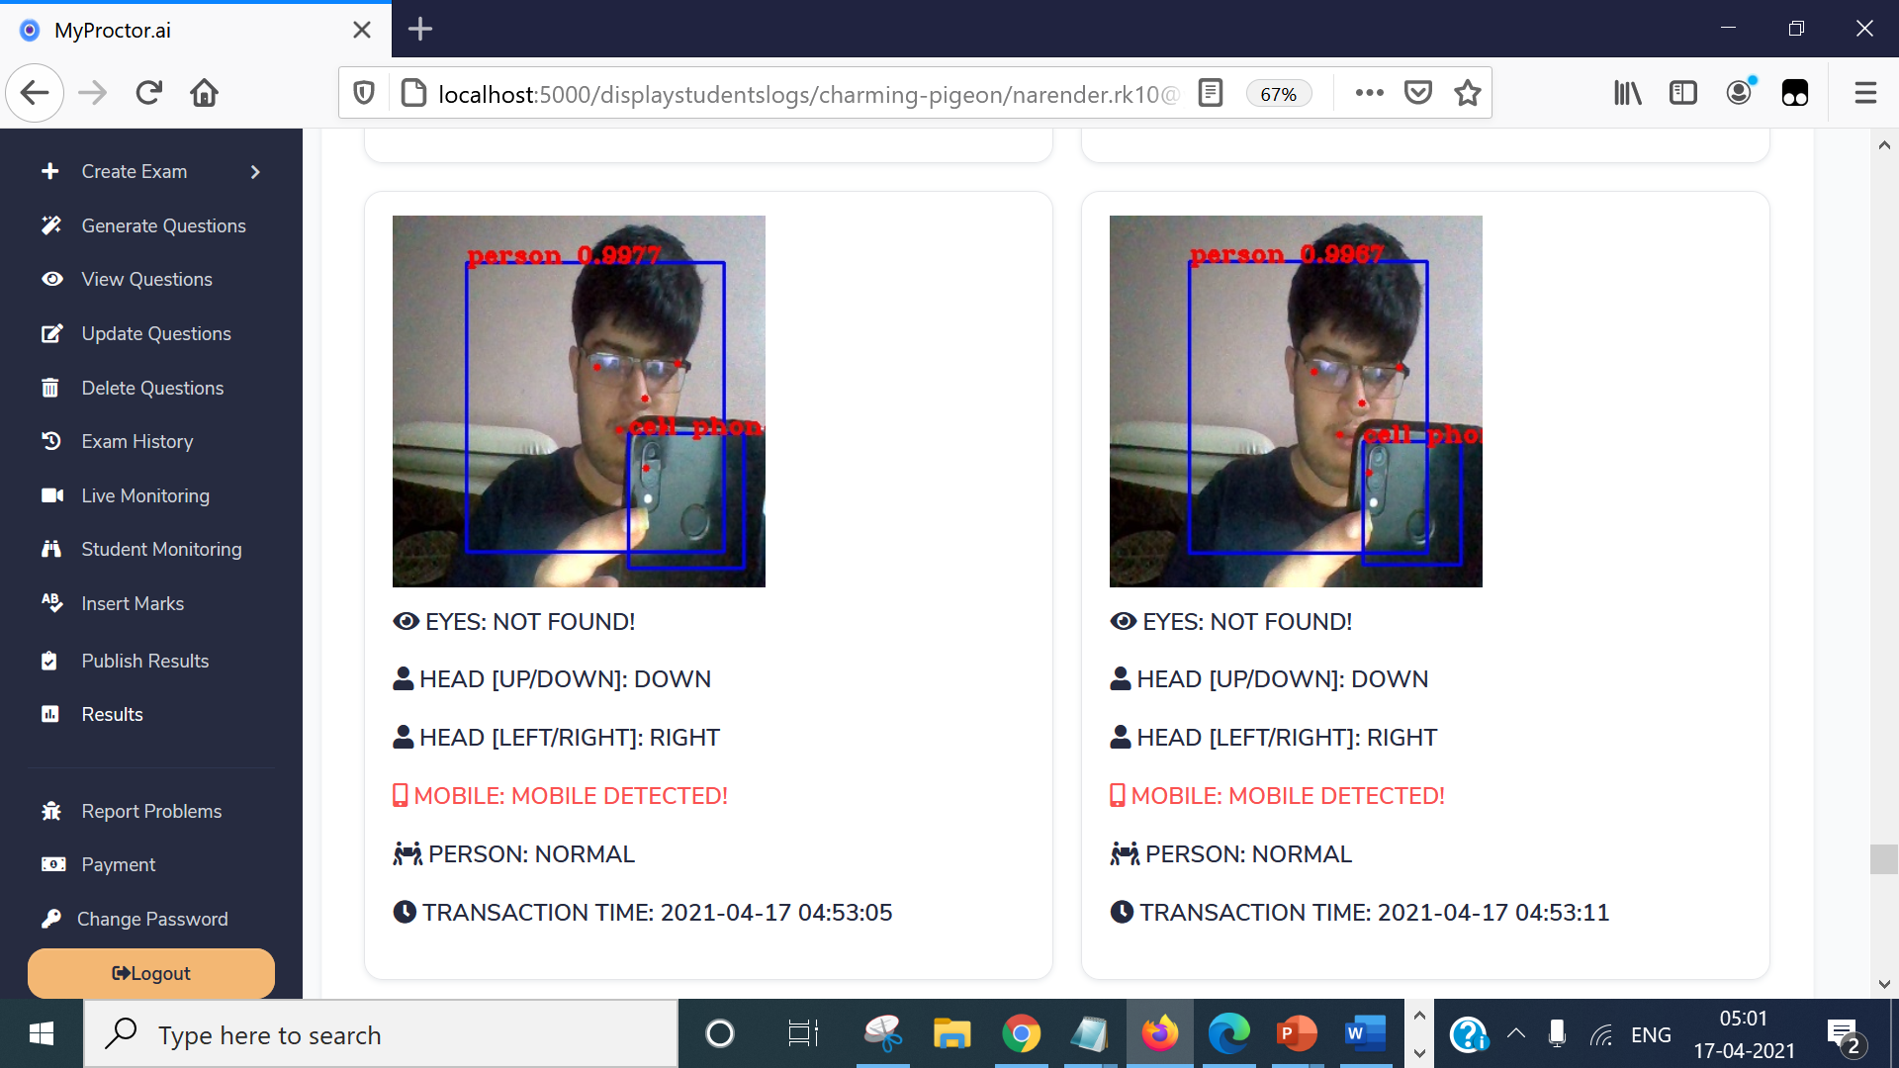Screen dimensions: 1899x1068
Task: Click the Logout button
Action: tap(151, 973)
